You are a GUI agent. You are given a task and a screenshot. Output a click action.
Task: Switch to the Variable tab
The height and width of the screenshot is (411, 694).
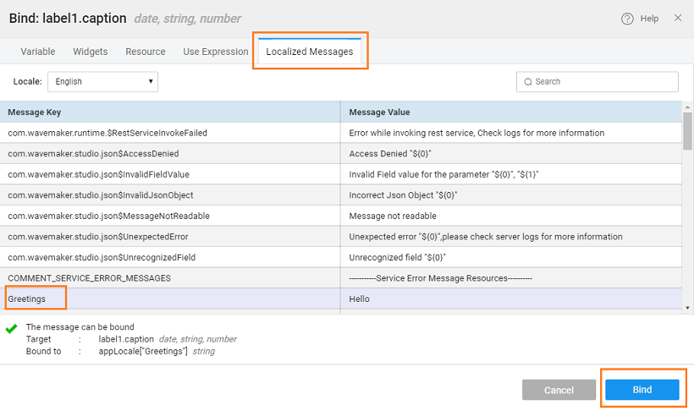(38, 52)
